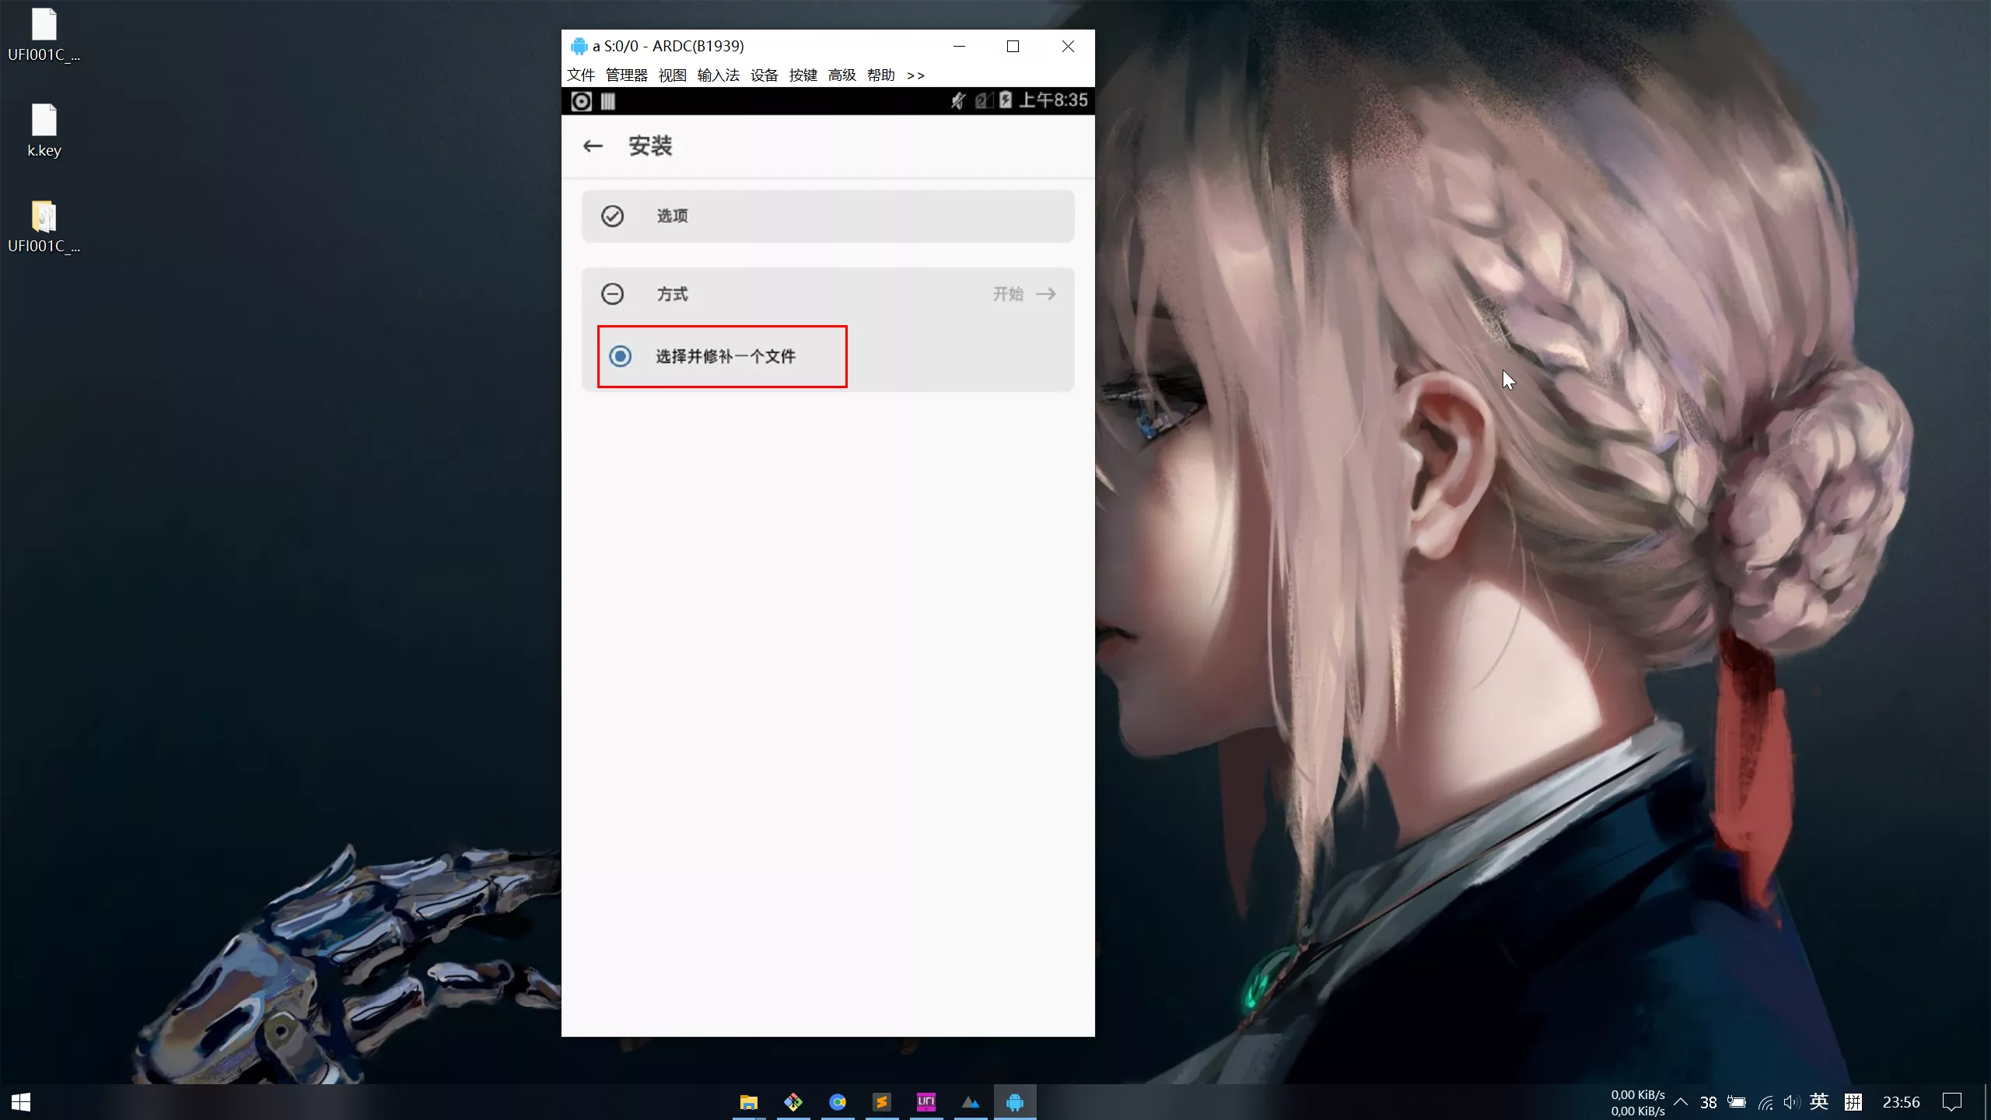The image size is (1991, 1120).
Task: Open the 文件 menu
Action: [x=580, y=75]
